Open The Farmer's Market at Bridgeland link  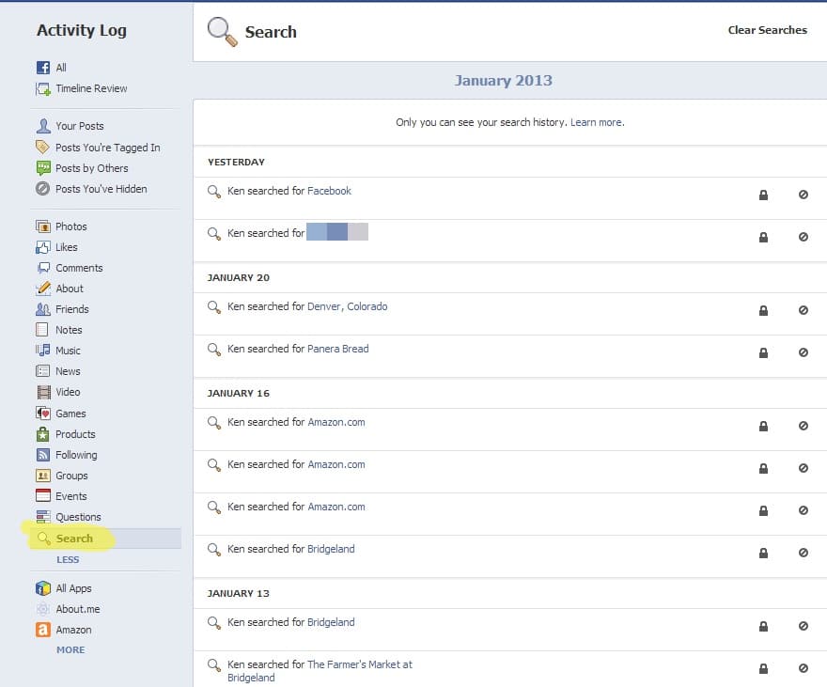tap(320, 671)
